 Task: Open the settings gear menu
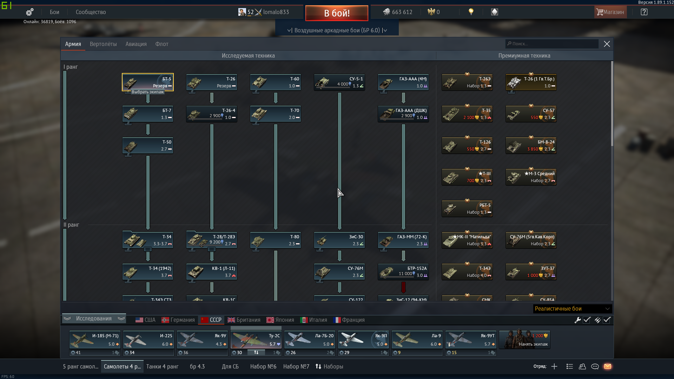pyautogui.click(x=29, y=12)
